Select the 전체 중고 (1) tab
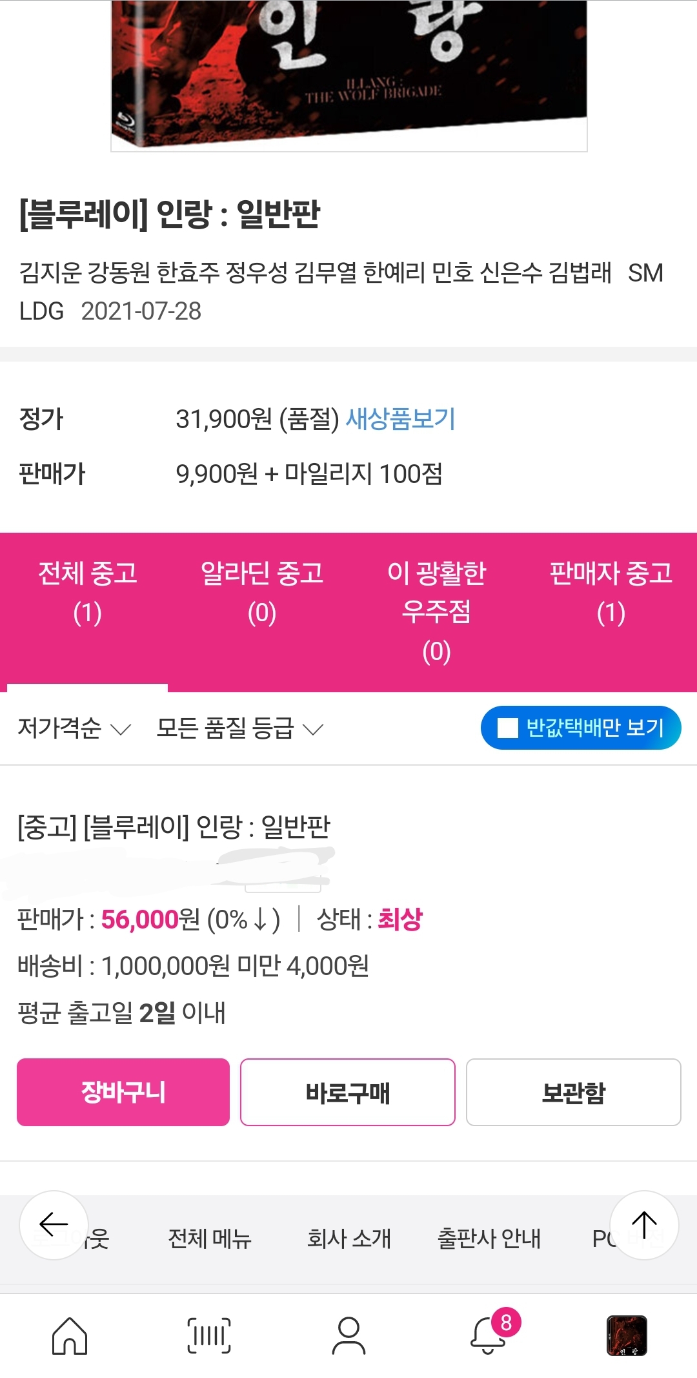The image size is (697, 1378). 88,593
